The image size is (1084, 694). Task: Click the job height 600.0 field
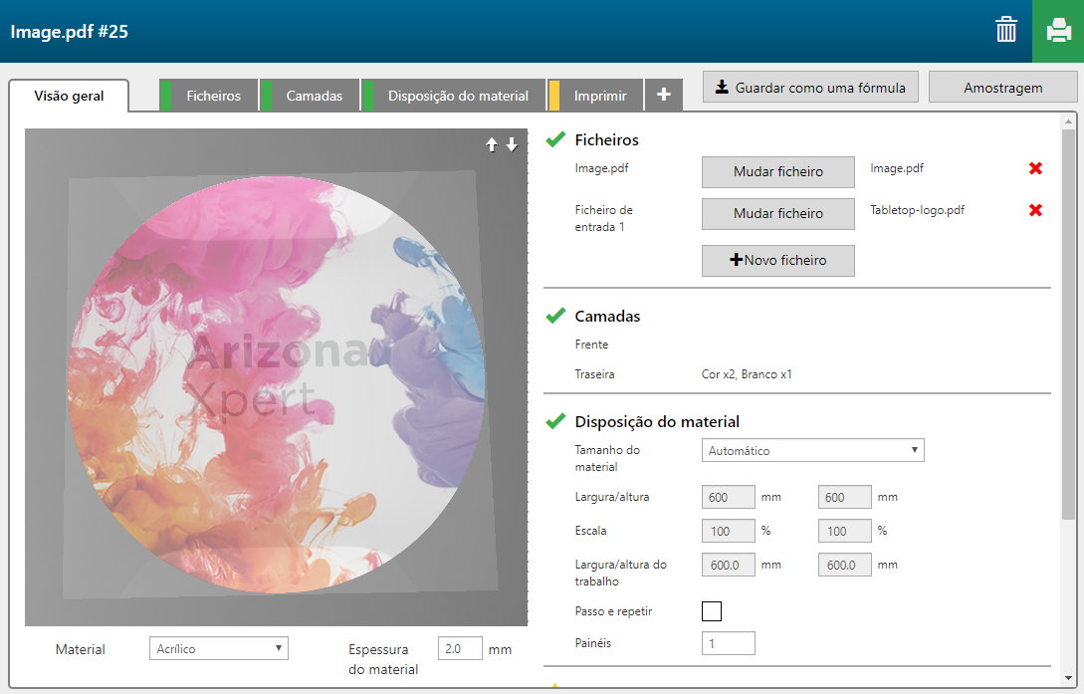(x=844, y=565)
